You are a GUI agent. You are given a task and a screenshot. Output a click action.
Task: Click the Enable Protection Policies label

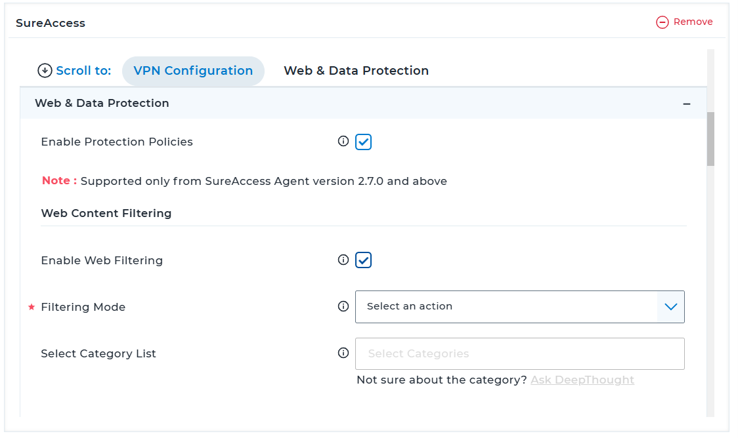point(117,142)
